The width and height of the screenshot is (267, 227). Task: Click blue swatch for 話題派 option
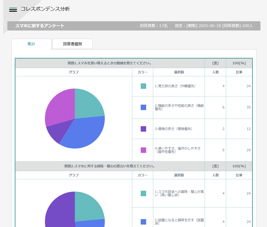coord(143,222)
